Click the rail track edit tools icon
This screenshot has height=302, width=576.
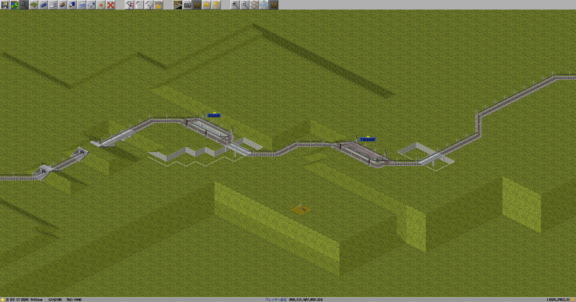pyautogui.click(x=178, y=5)
